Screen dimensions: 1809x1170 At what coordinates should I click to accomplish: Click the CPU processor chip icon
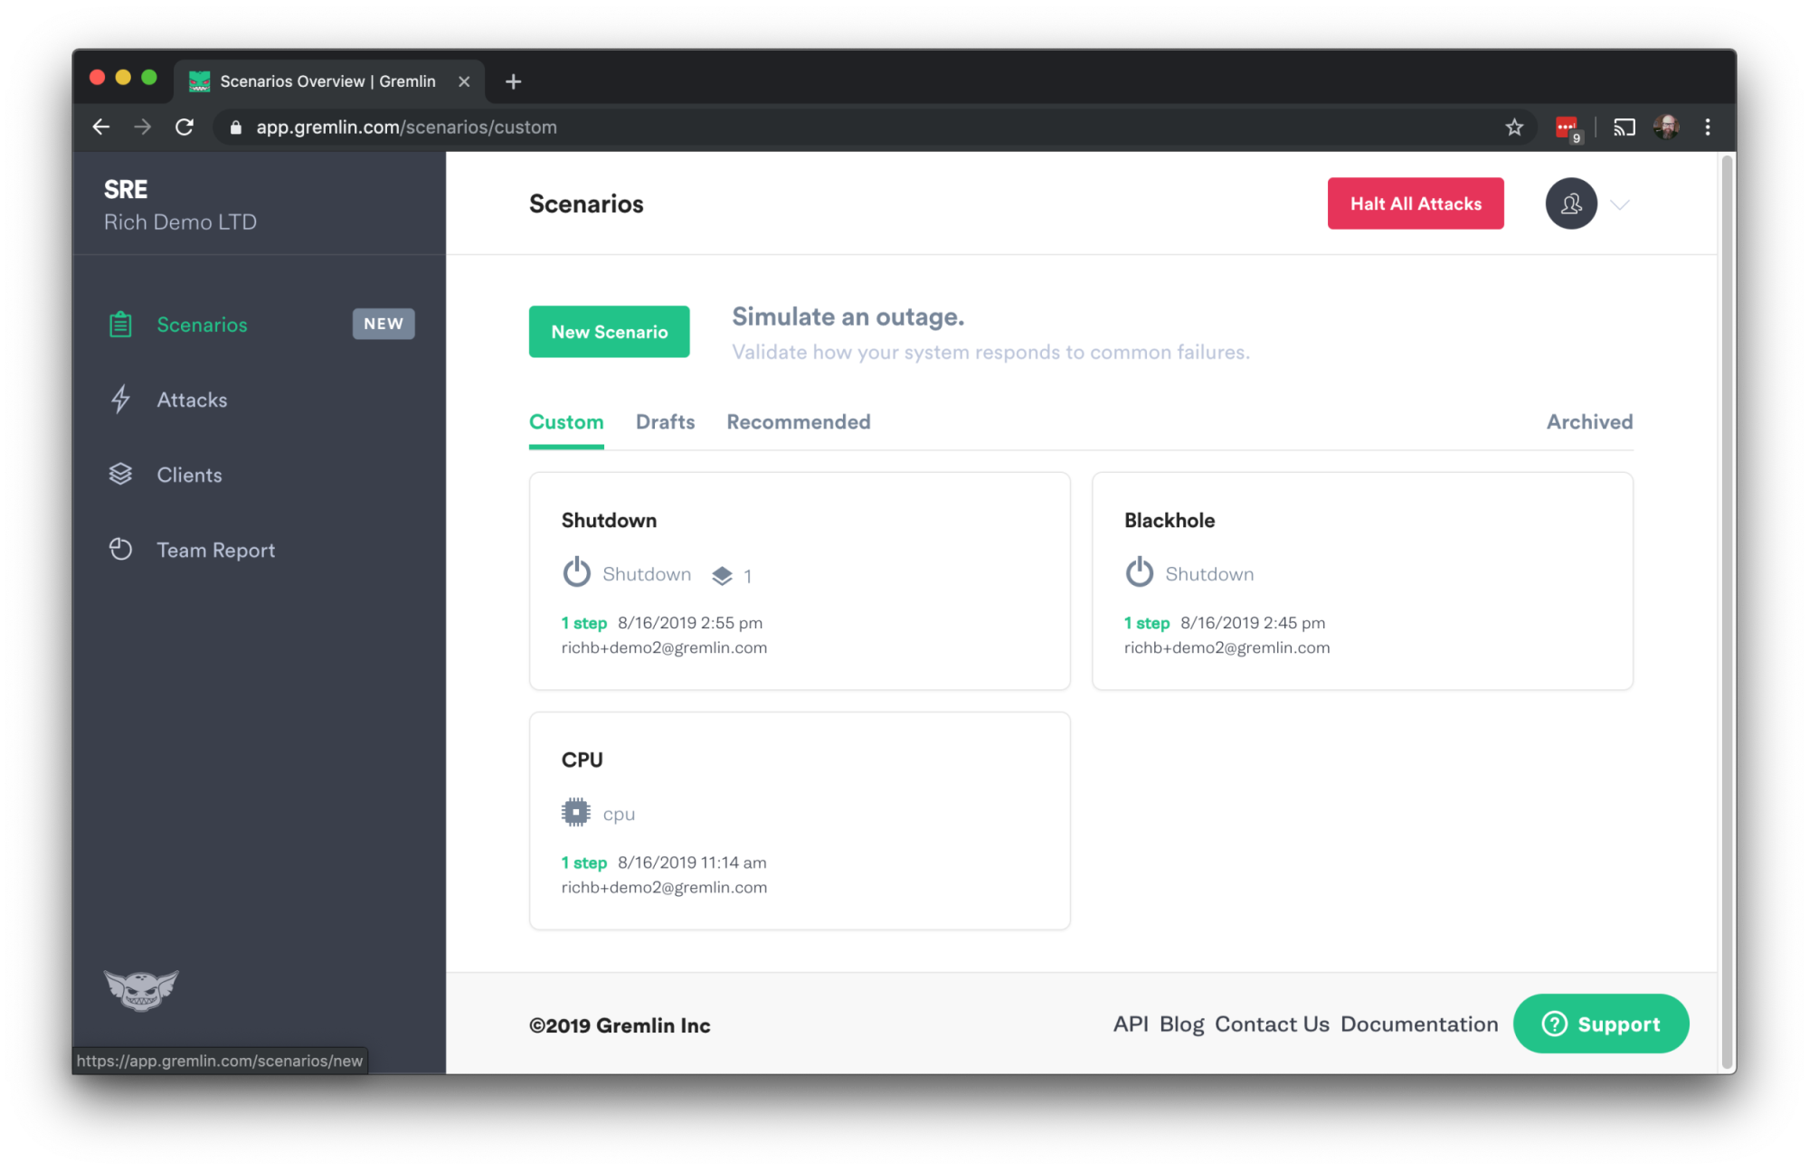coord(573,813)
